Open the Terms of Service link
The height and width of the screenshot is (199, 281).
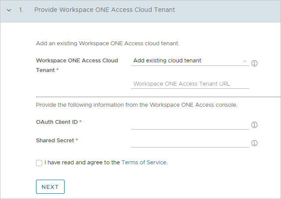tap(144, 163)
